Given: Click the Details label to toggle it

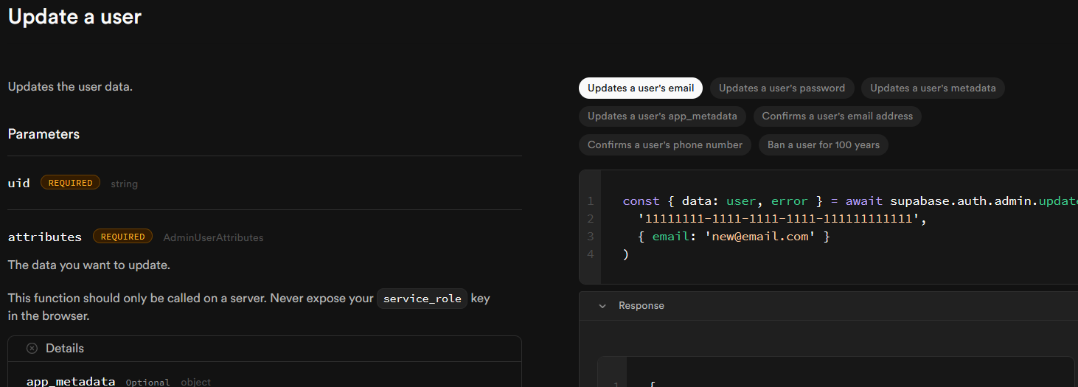Looking at the screenshot, I should (65, 349).
